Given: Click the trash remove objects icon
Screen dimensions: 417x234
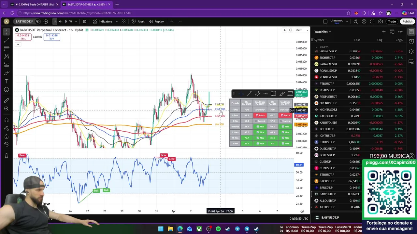Looking at the screenshot, I should tap(7, 155).
